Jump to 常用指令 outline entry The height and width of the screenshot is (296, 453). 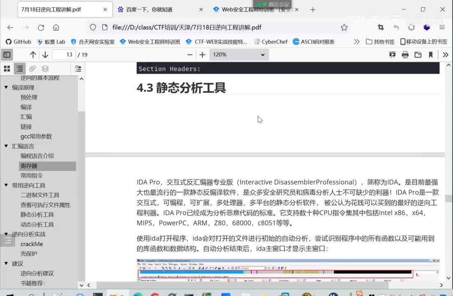coord(31,176)
